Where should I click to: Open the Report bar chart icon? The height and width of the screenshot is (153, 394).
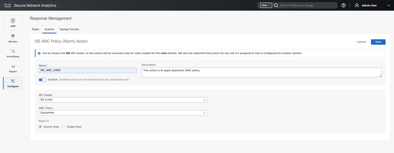(13, 66)
